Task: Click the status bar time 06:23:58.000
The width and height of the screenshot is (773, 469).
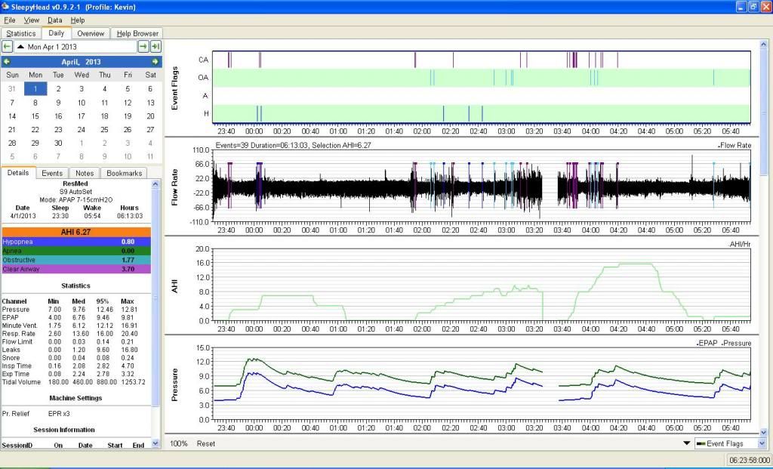Action: pos(749,460)
